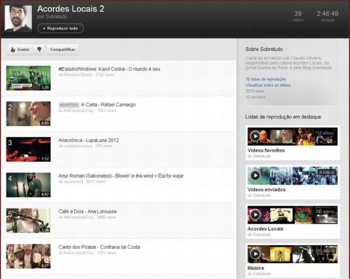This screenshot has height=279, width=350.
Task: Open the Café a Dois video thumbnail
Action: click(x=29, y=221)
